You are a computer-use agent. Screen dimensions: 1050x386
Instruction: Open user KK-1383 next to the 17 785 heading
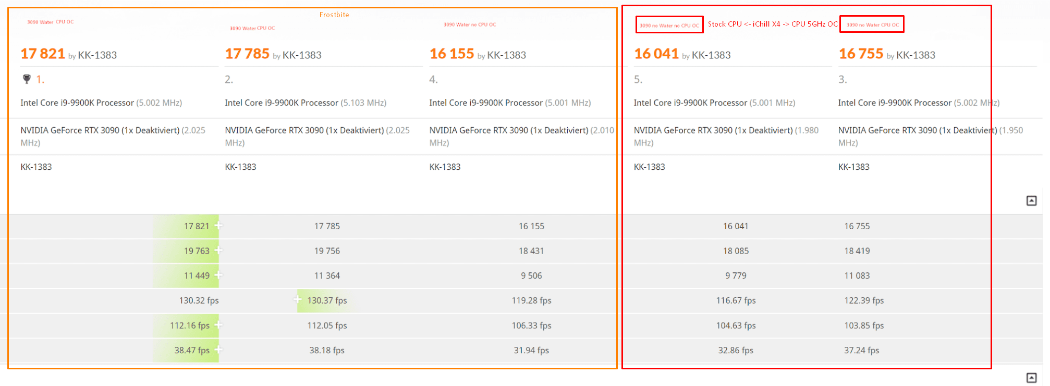[x=302, y=55]
